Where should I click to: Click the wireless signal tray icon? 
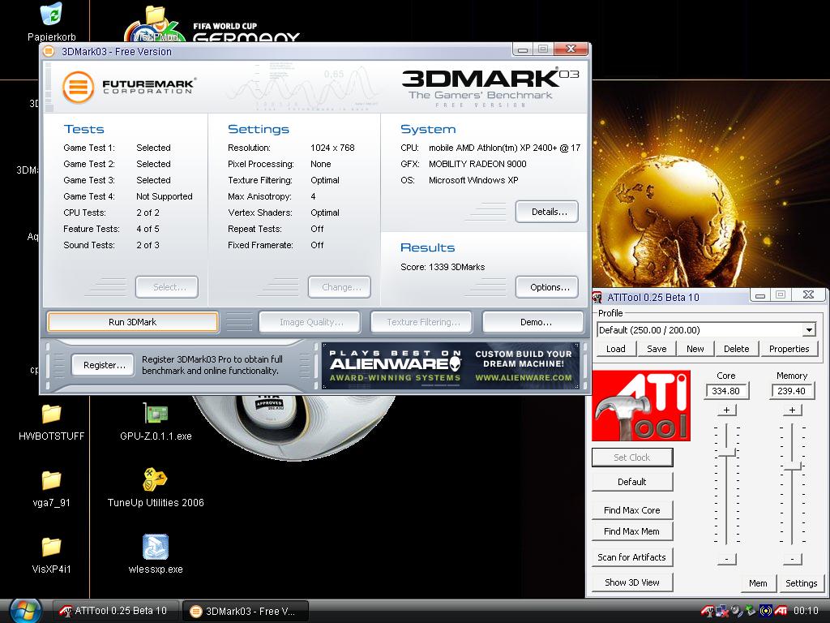coord(766,611)
